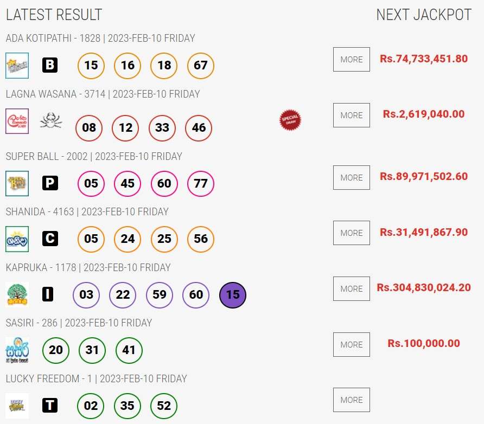Click the Shanida lottery logo
Screen dimensions: 484x424
click(x=17, y=239)
